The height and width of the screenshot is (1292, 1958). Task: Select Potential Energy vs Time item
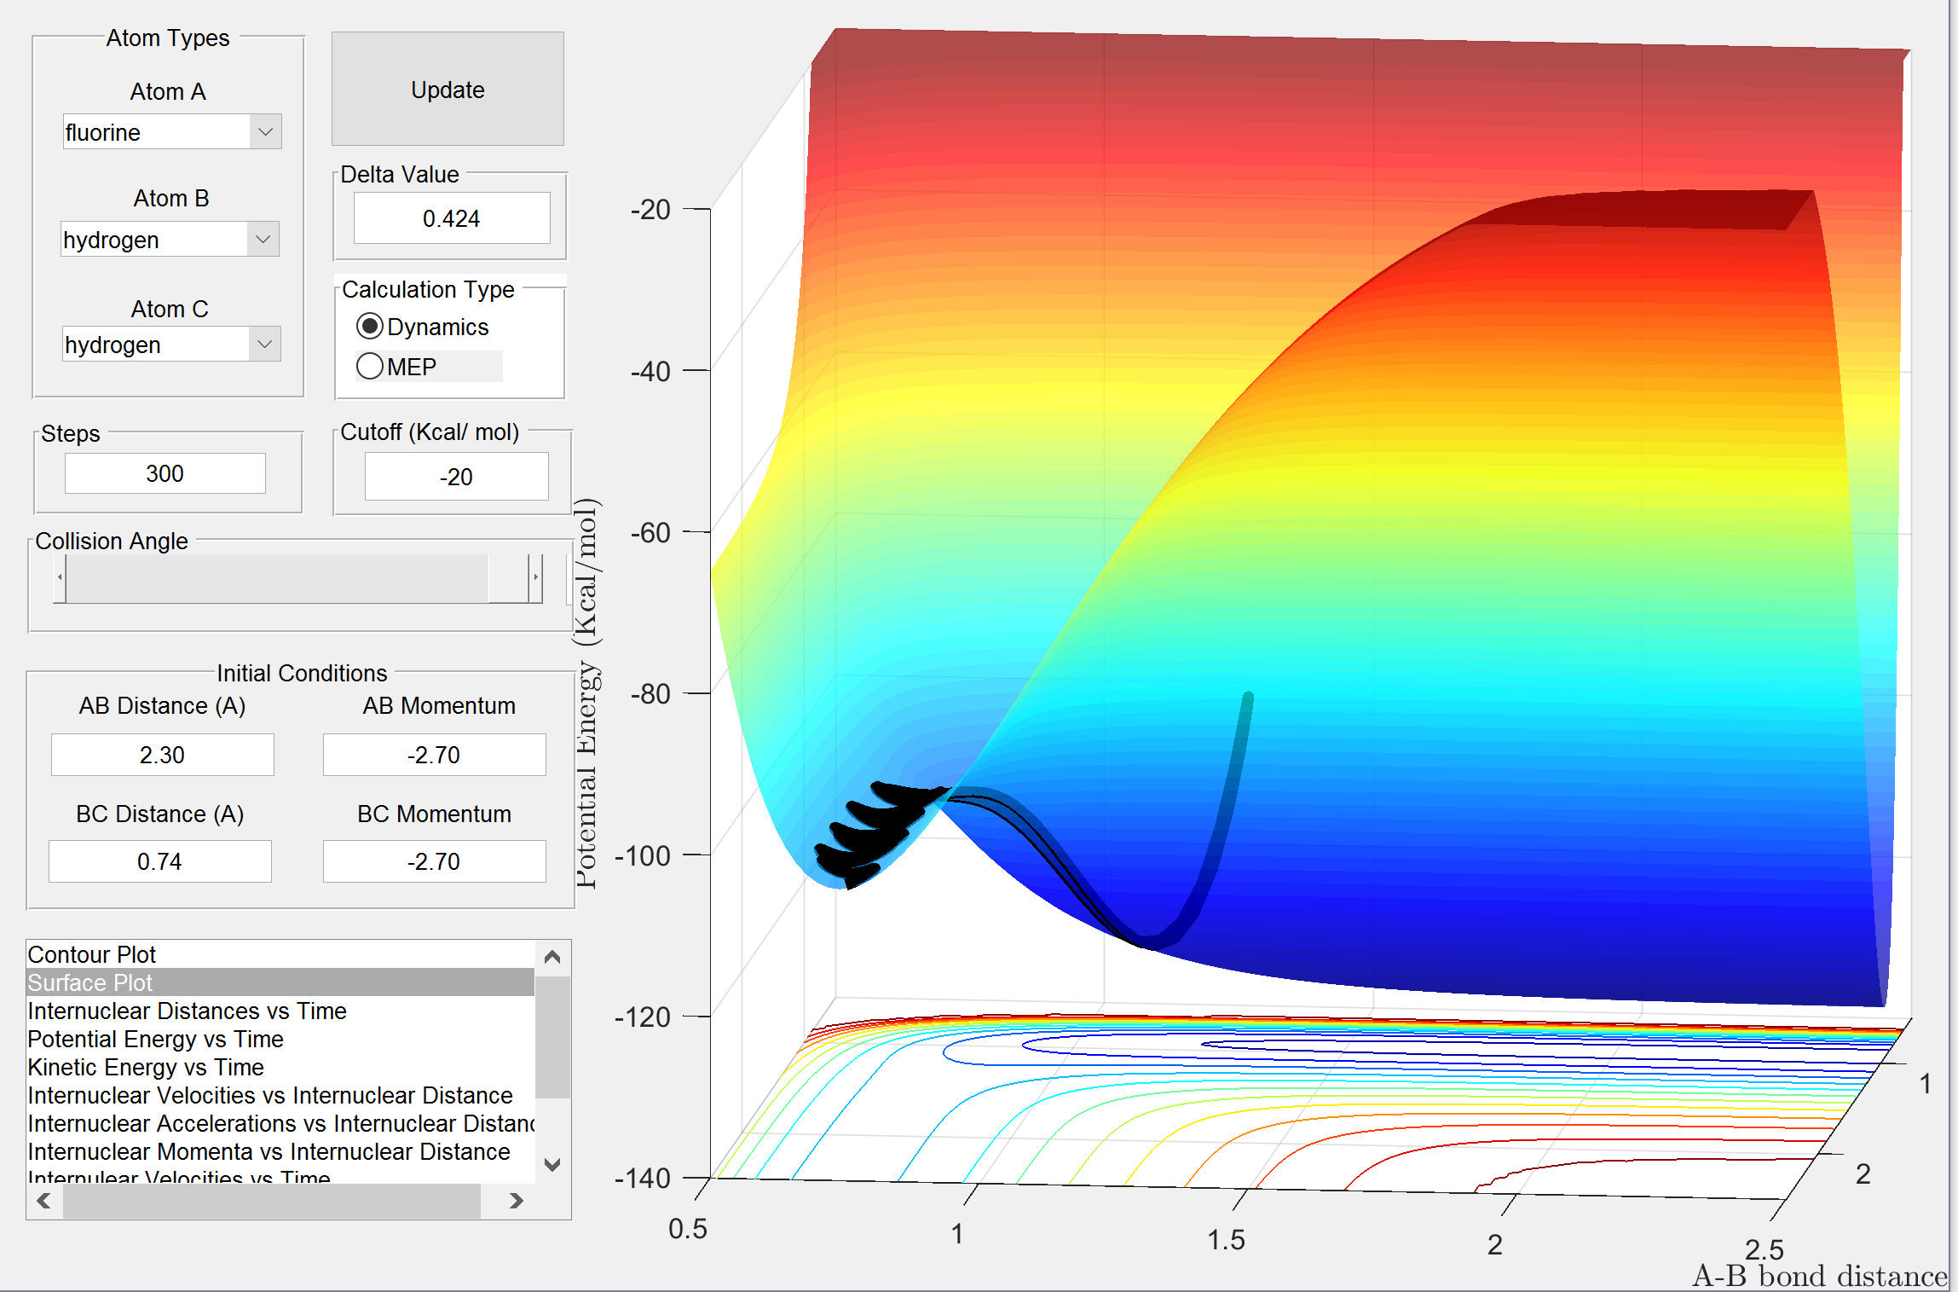155,1039
